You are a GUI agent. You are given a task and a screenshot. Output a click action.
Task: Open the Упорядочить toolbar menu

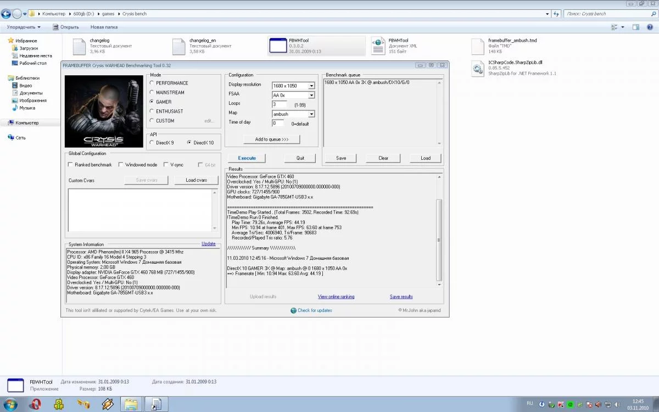pos(24,27)
